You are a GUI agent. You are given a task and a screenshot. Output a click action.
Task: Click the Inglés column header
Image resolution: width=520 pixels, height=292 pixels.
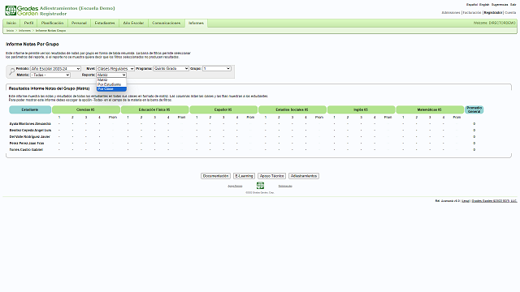coord(361,109)
